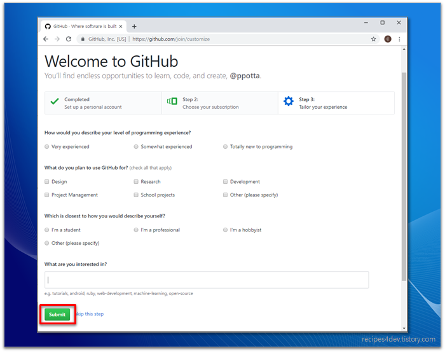Bookmark the page with star icon
The image size is (445, 353).
coord(374,39)
